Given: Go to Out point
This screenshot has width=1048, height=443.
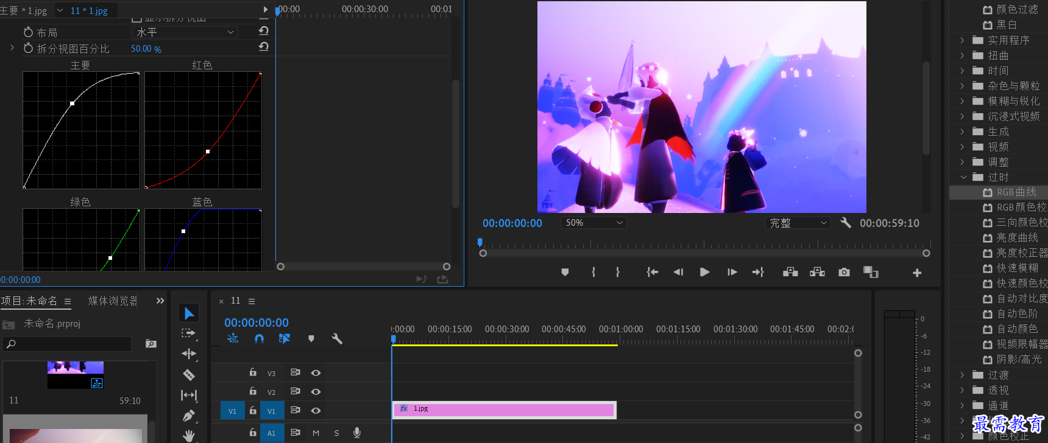Looking at the screenshot, I should (x=758, y=272).
